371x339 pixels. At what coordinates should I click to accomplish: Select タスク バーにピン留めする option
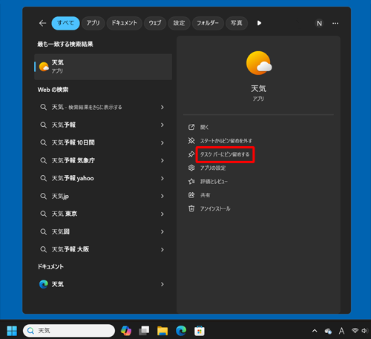(225, 154)
